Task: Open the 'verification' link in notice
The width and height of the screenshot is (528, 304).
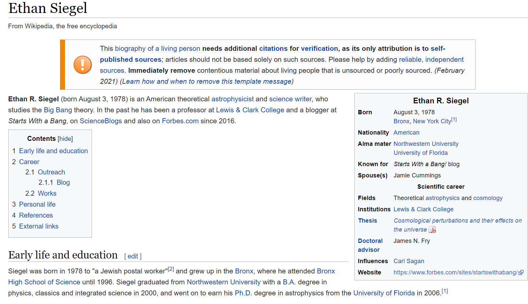Action: pyautogui.click(x=320, y=49)
